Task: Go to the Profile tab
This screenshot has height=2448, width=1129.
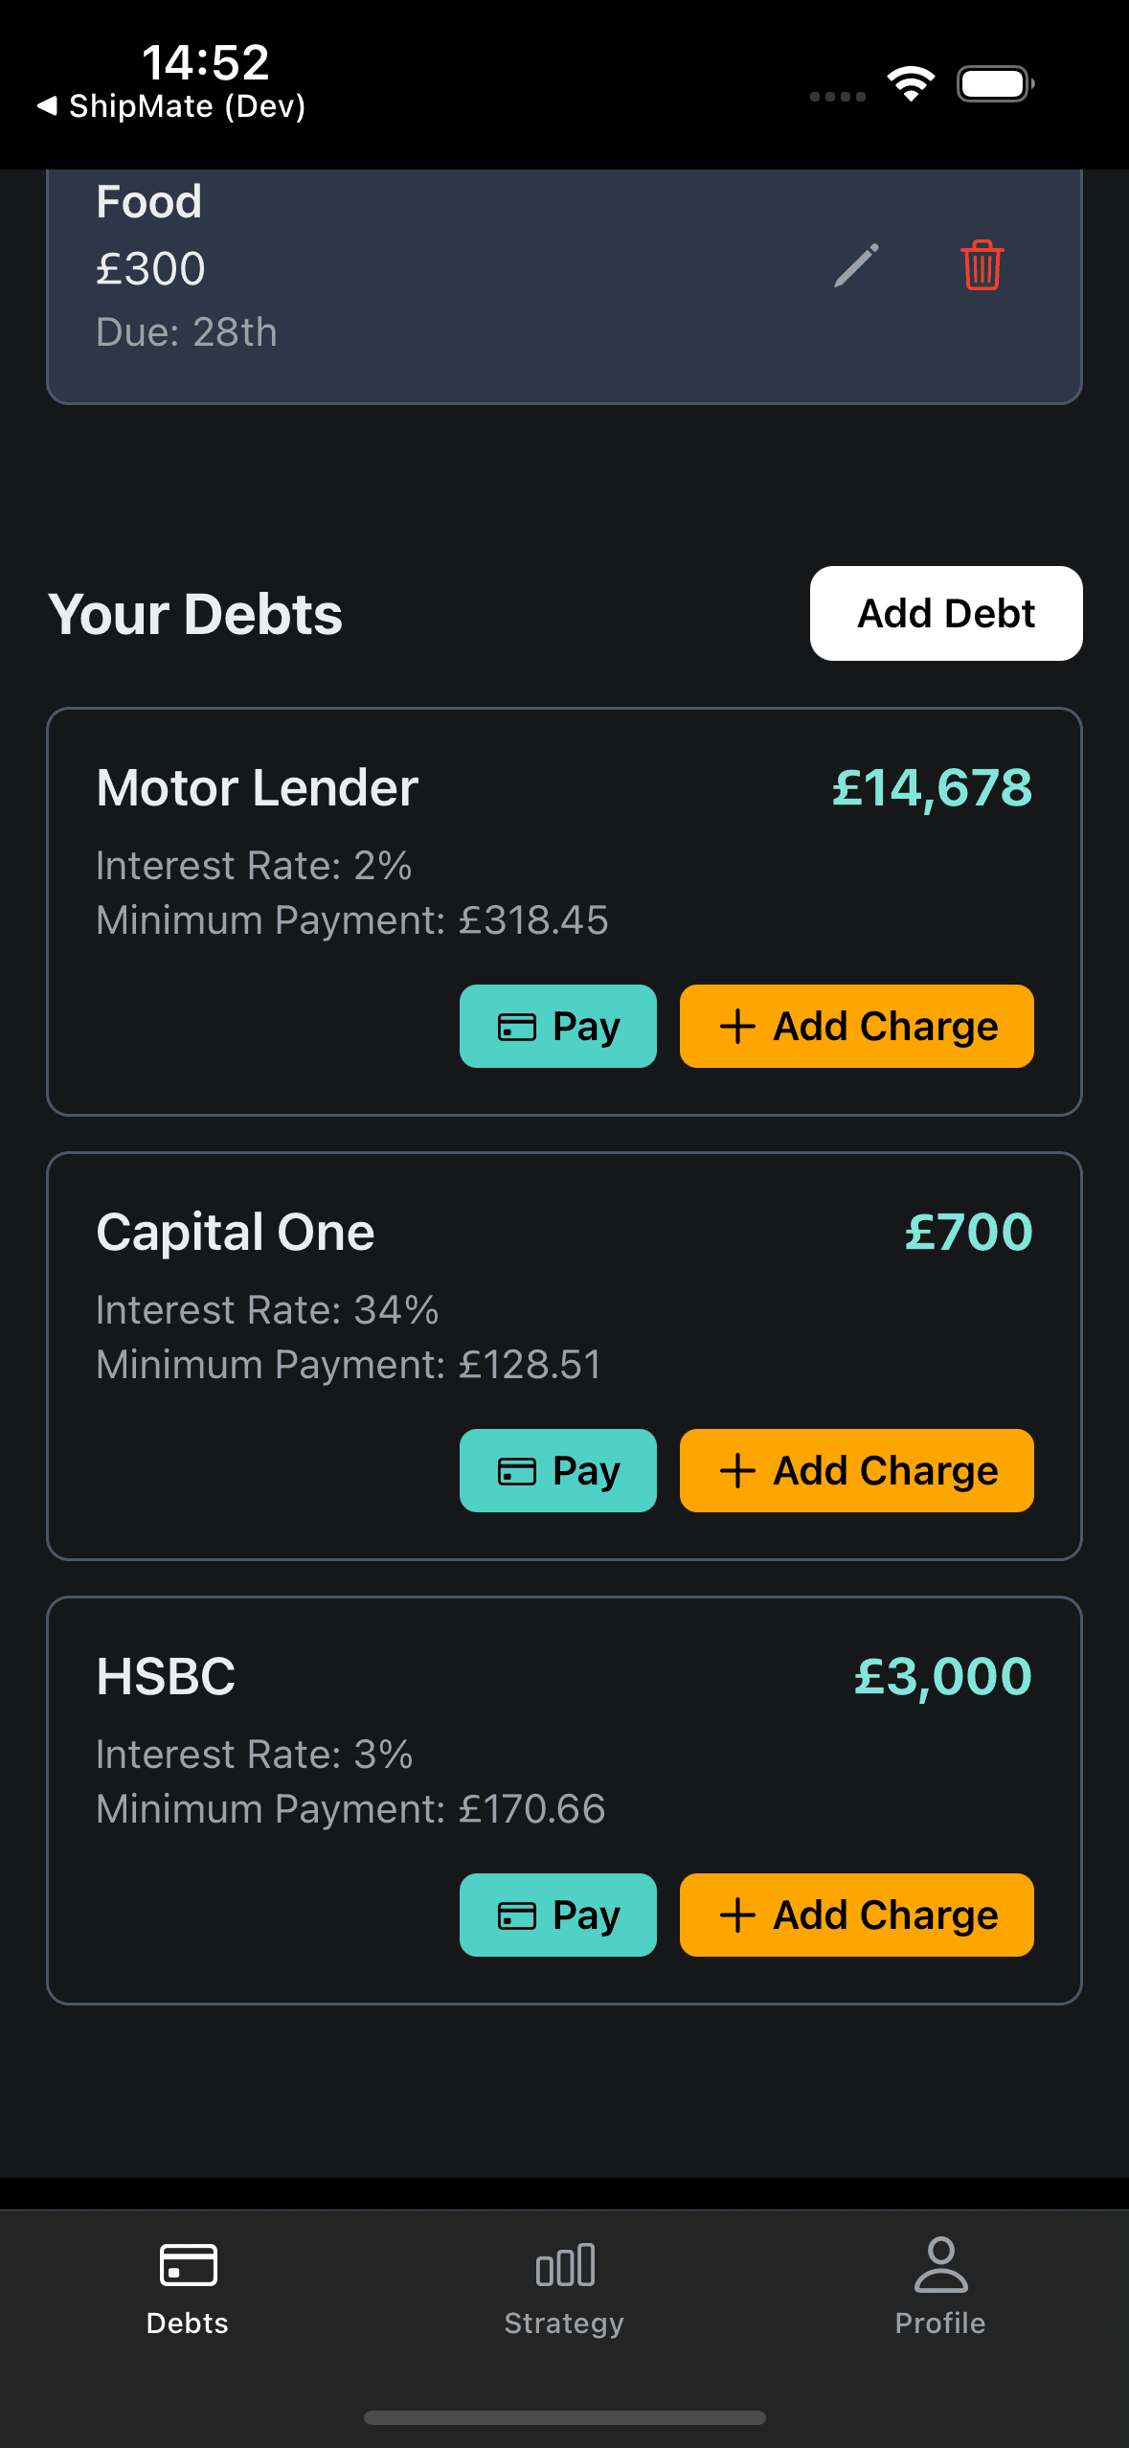Action: tap(940, 2285)
